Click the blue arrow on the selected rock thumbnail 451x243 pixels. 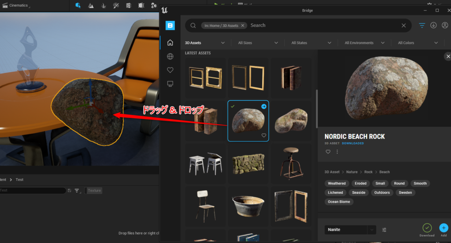click(264, 107)
